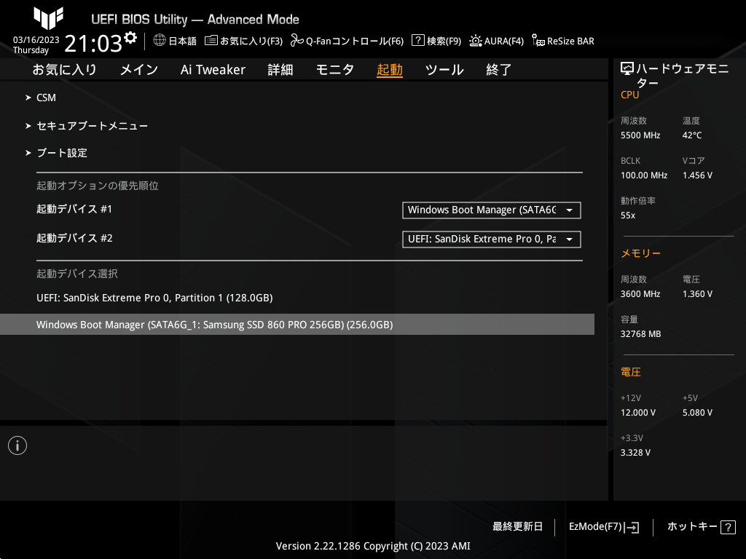
Task: Click the 最終更新日 button
Action: (x=518, y=527)
